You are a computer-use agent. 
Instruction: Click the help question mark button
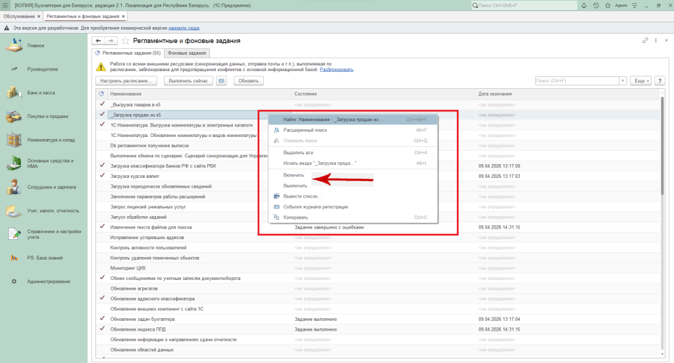(660, 80)
